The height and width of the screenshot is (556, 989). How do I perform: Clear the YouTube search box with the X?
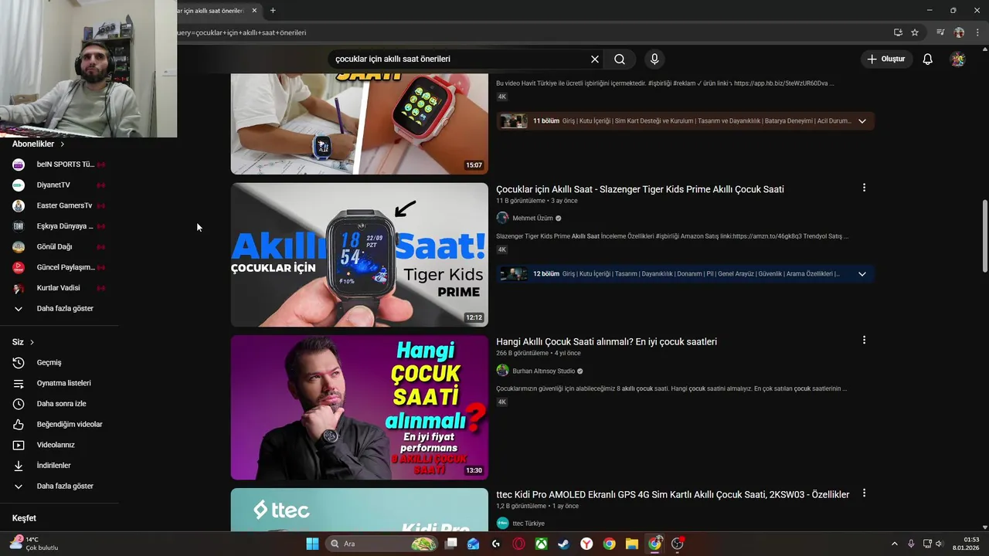[x=595, y=59]
